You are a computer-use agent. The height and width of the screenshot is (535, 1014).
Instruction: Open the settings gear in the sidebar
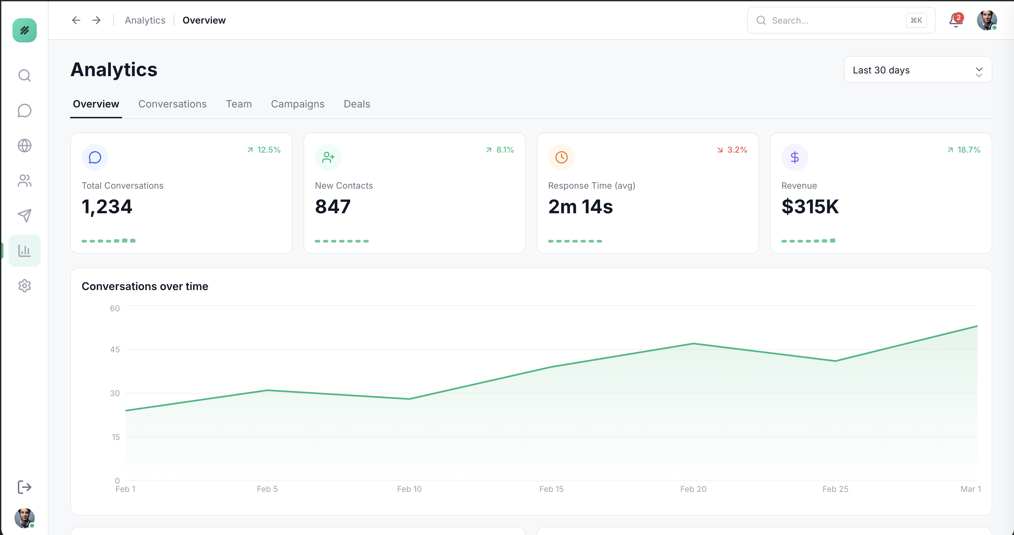coord(24,286)
